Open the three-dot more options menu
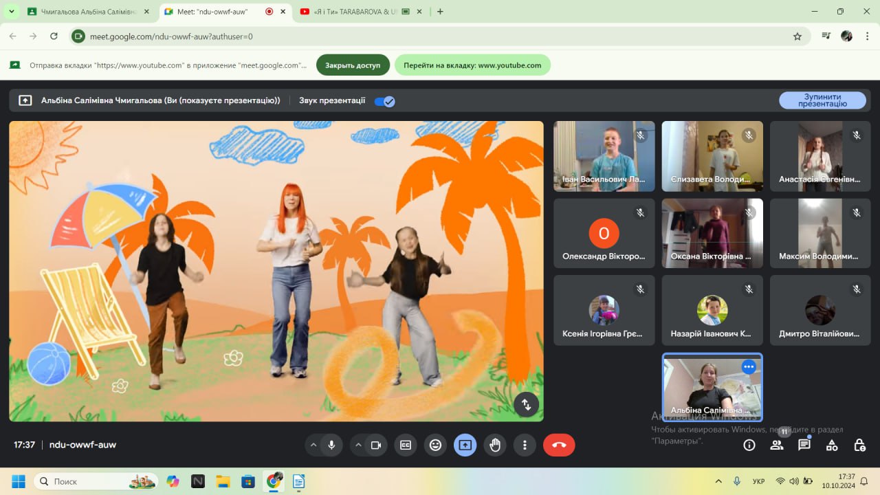The height and width of the screenshot is (495, 880). pyautogui.click(x=525, y=445)
